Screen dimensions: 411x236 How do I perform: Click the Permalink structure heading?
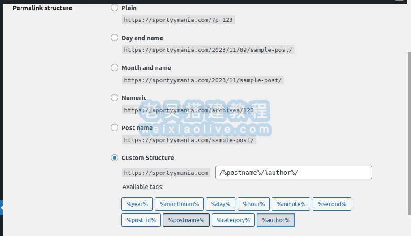click(x=43, y=8)
